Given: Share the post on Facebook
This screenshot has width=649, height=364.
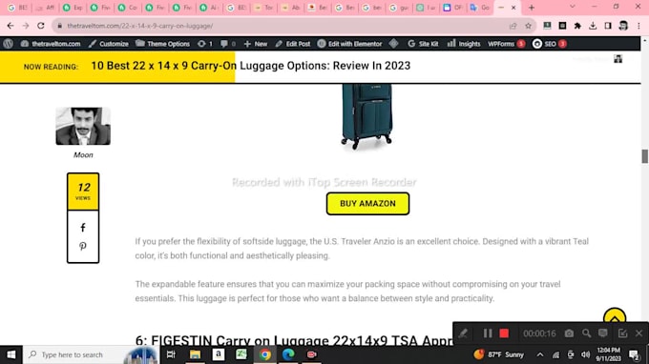Looking at the screenshot, I should point(83,227).
